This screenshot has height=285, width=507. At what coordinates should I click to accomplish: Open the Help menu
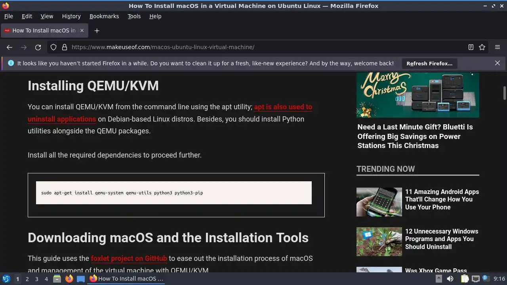click(155, 16)
